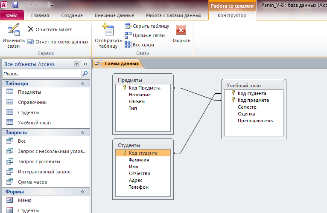Select the Объем field
327x213 pixels.
tap(143, 101)
